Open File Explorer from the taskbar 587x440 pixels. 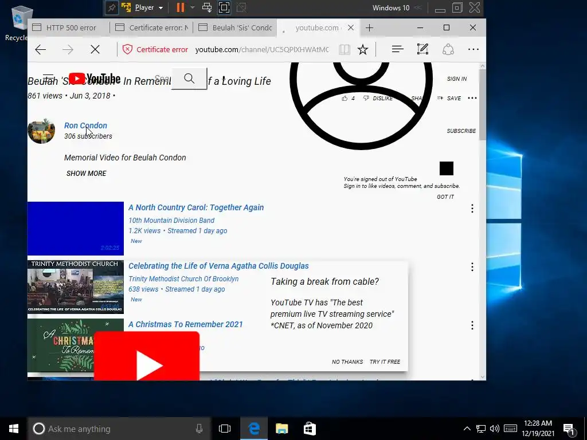coord(281,429)
